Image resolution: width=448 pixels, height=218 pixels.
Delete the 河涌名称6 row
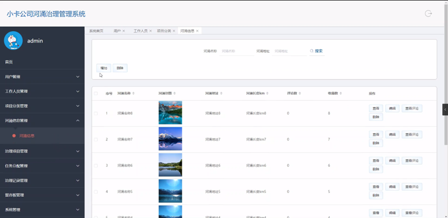pos(375,169)
